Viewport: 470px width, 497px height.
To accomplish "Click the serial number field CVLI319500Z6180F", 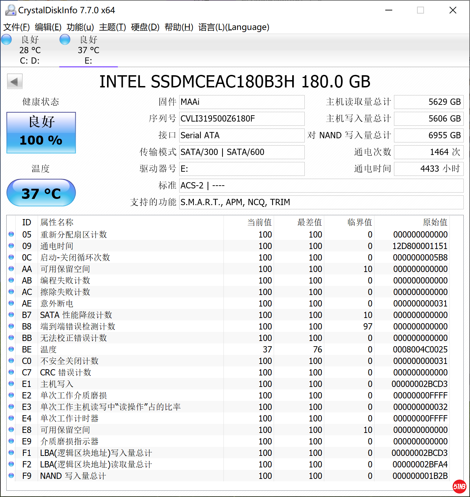I will tap(242, 119).
